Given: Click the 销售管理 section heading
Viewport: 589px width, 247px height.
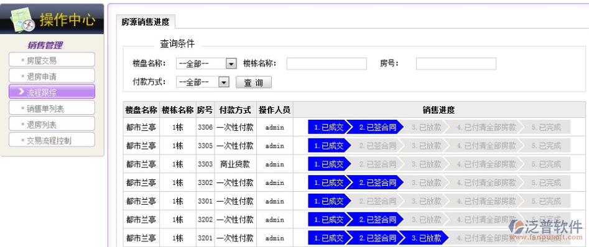Looking at the screenshot, I should [x=45, y=45].
